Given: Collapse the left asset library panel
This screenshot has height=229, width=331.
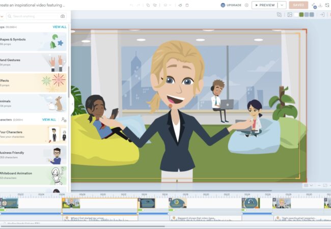Looking at the screenshot, I should [x=72, y=103].
